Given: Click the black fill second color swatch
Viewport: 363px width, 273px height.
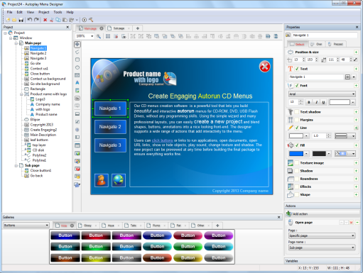Looking at the screenshot, I should (x=319, y=154).
